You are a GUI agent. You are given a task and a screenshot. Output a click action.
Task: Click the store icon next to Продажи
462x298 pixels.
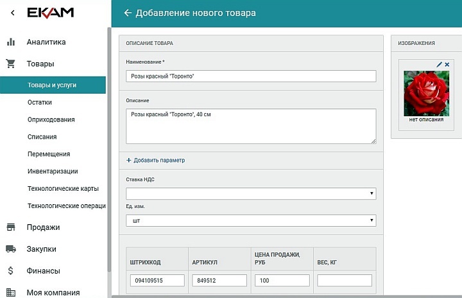(x=11, y=227)
